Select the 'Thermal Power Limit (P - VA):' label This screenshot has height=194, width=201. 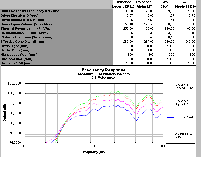point(25,28)
